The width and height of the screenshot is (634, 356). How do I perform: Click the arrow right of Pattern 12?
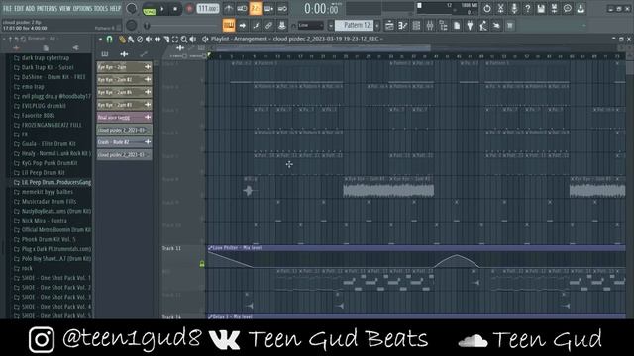coord(377,26)
